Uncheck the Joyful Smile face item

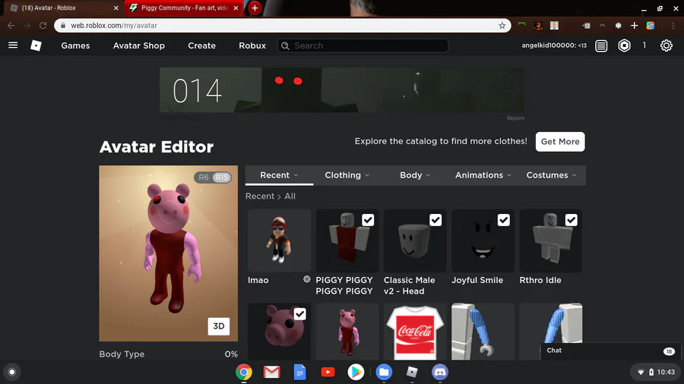(503, 220)
